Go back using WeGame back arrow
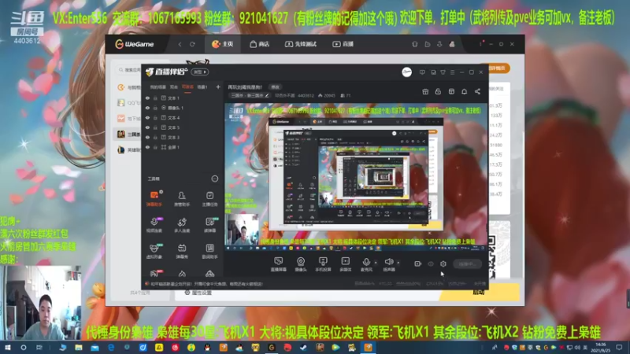 point(180,44)
